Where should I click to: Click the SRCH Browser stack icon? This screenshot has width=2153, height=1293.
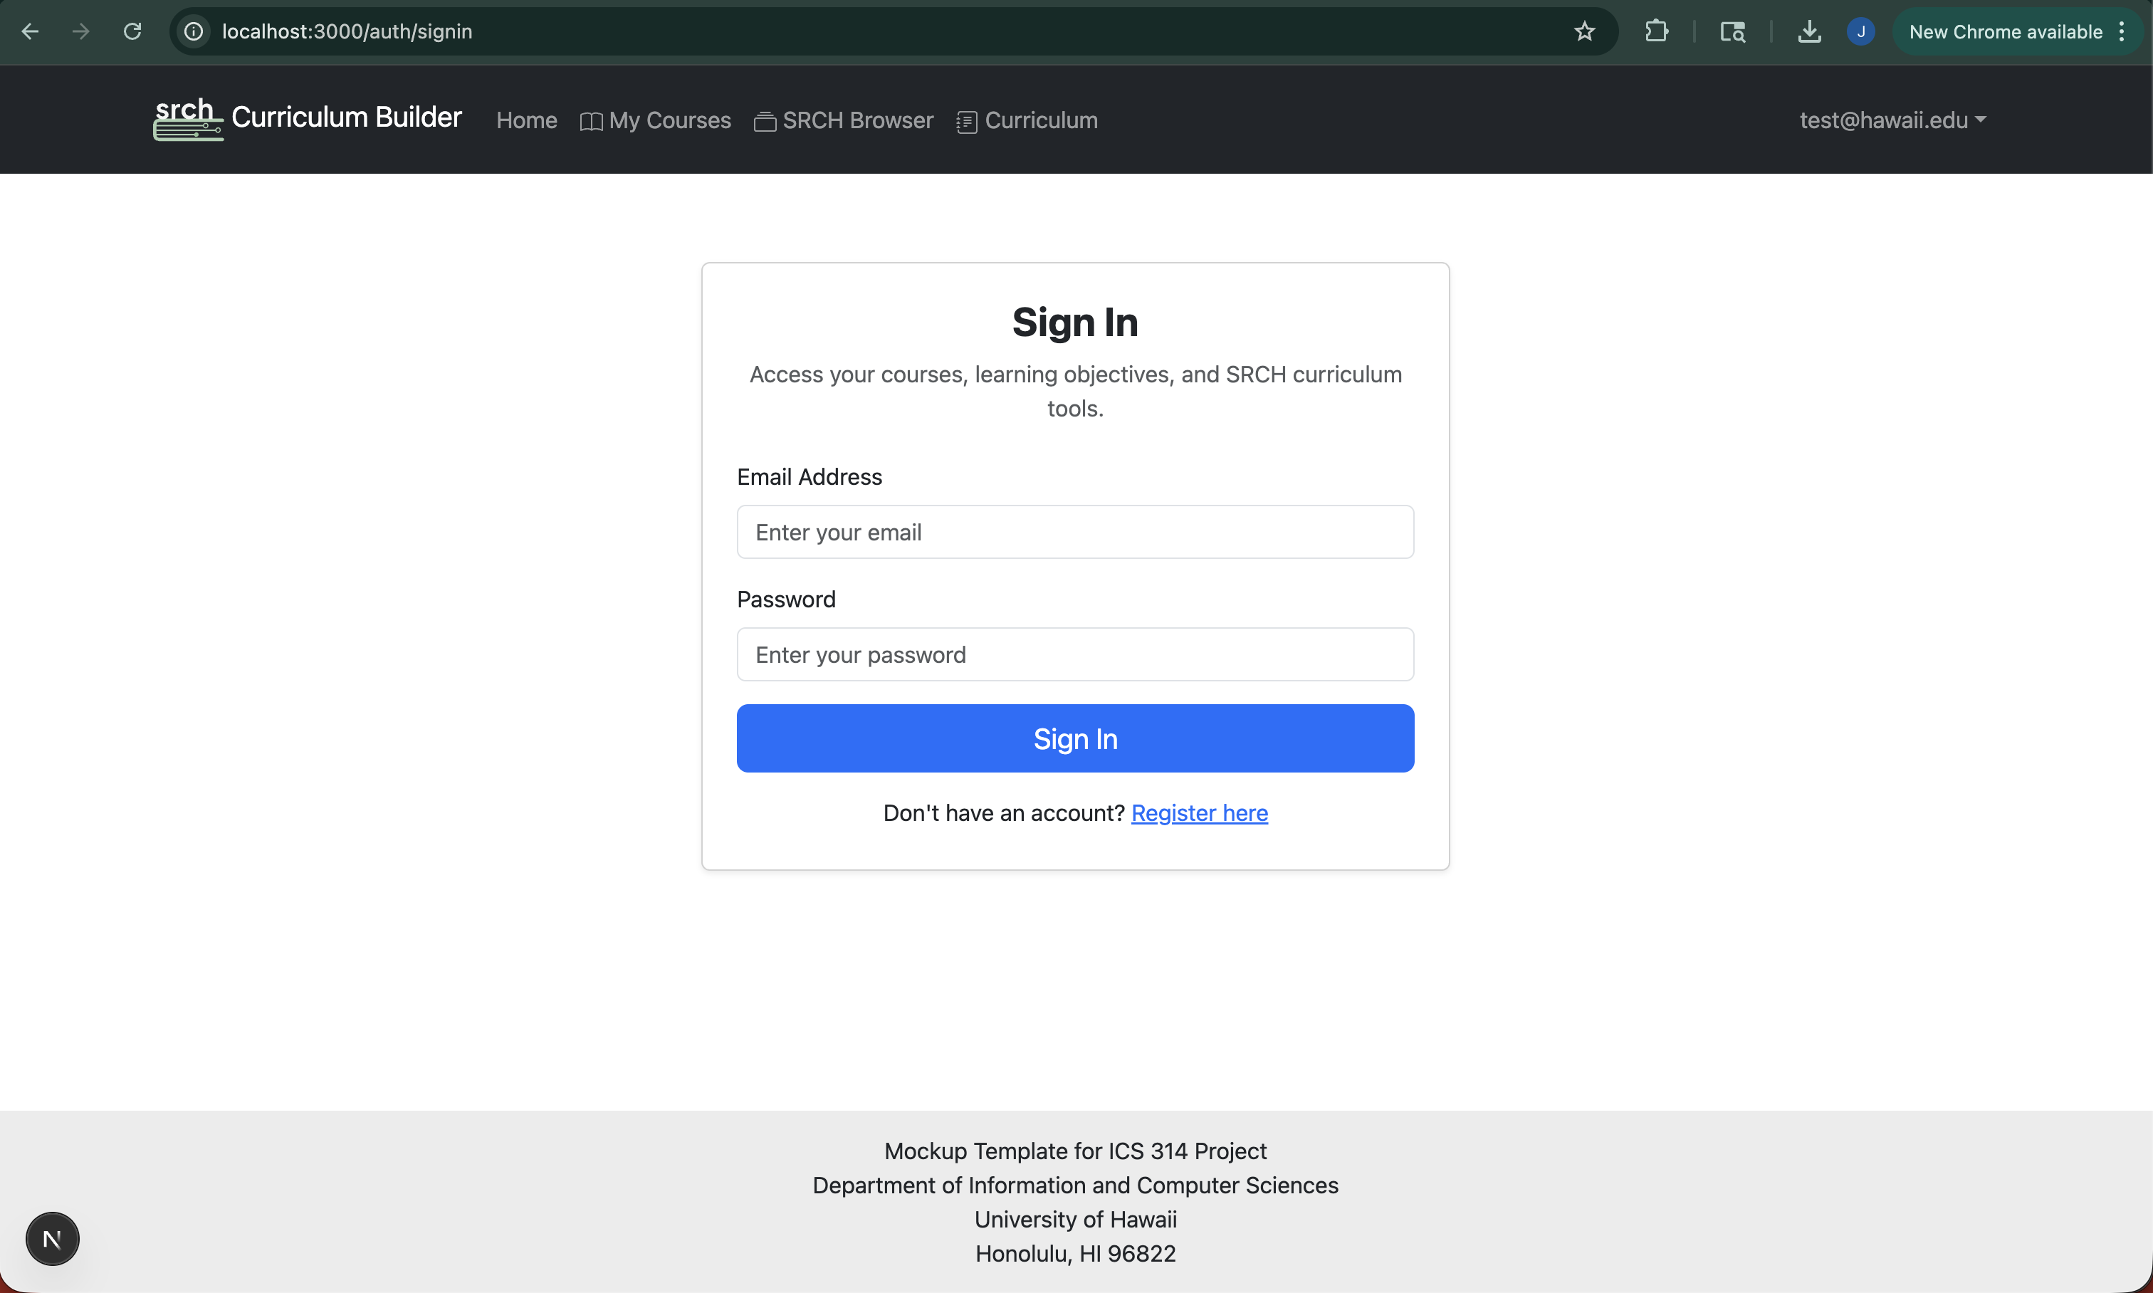point(764,122)
